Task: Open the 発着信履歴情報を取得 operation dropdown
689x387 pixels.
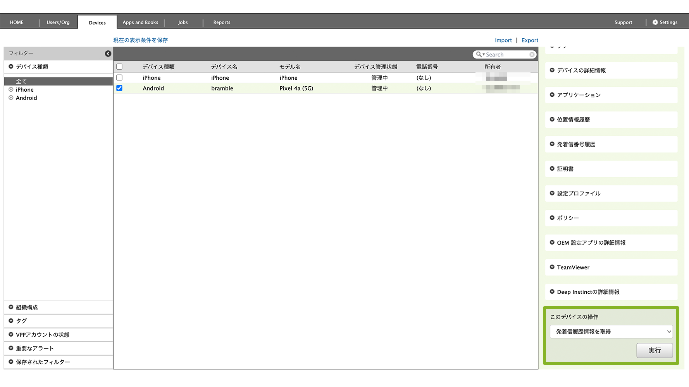Action: click(x=611, y=332)
